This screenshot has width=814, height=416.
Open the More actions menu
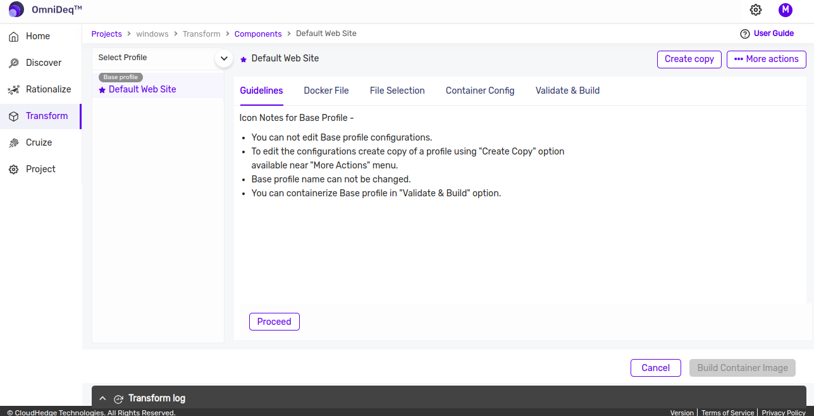tap(766, 59)
